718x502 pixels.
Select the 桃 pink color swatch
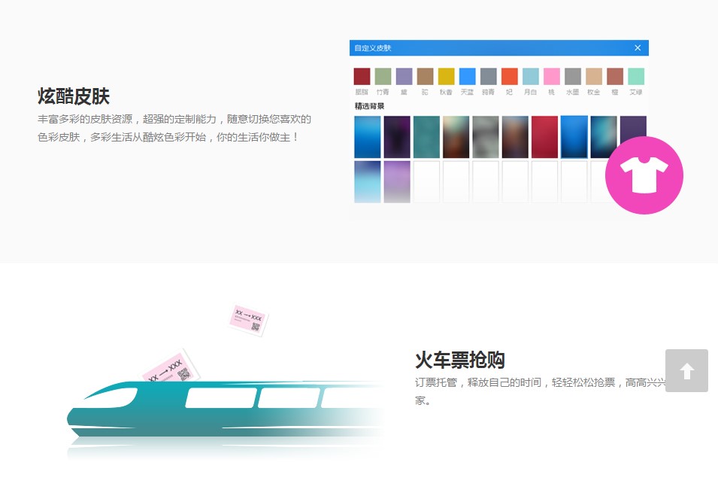(552, 76)
